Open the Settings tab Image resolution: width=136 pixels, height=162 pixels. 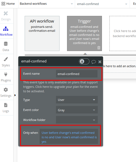point(6,92)
